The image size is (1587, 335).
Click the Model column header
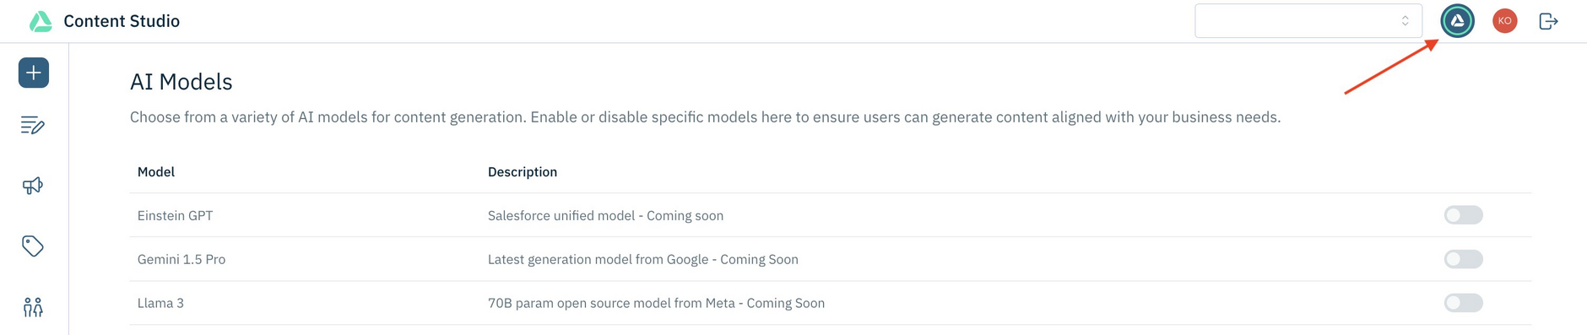coord(156,172)
